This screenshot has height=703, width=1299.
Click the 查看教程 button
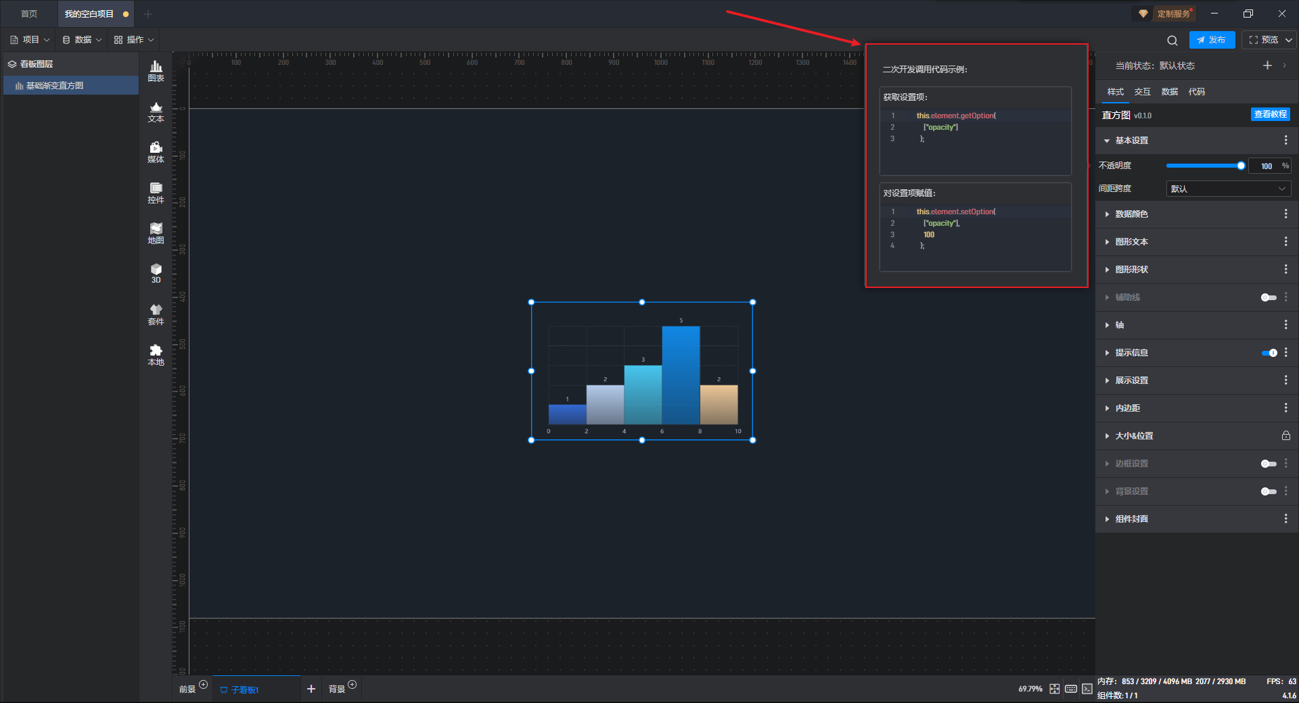pyautogui.click(x=1270, y=115)
